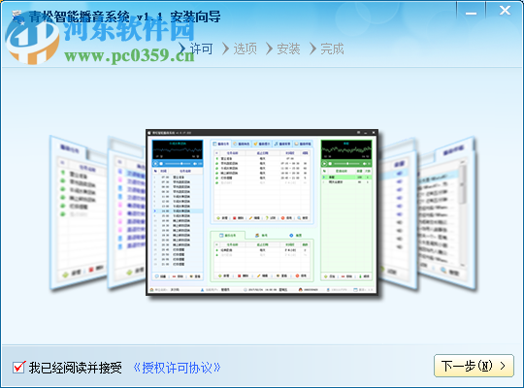Click the second-from-left blurred preview panel

pyautogui.click(x=127, y=212)
